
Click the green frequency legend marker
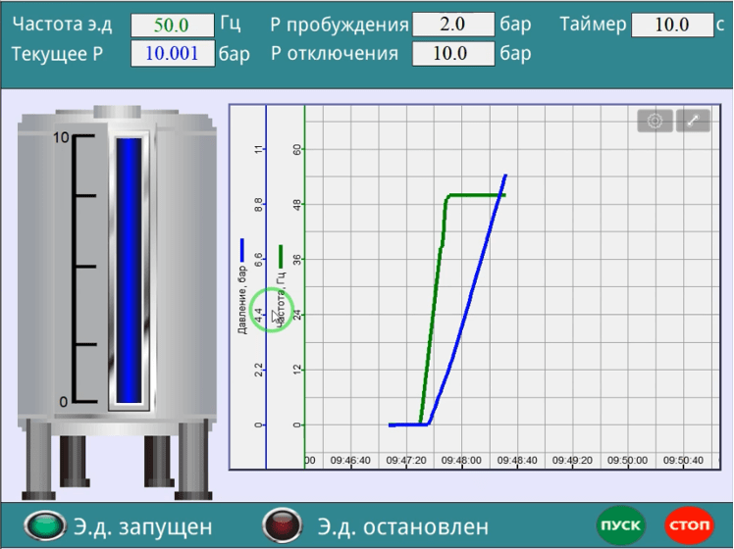coord(282,257)
